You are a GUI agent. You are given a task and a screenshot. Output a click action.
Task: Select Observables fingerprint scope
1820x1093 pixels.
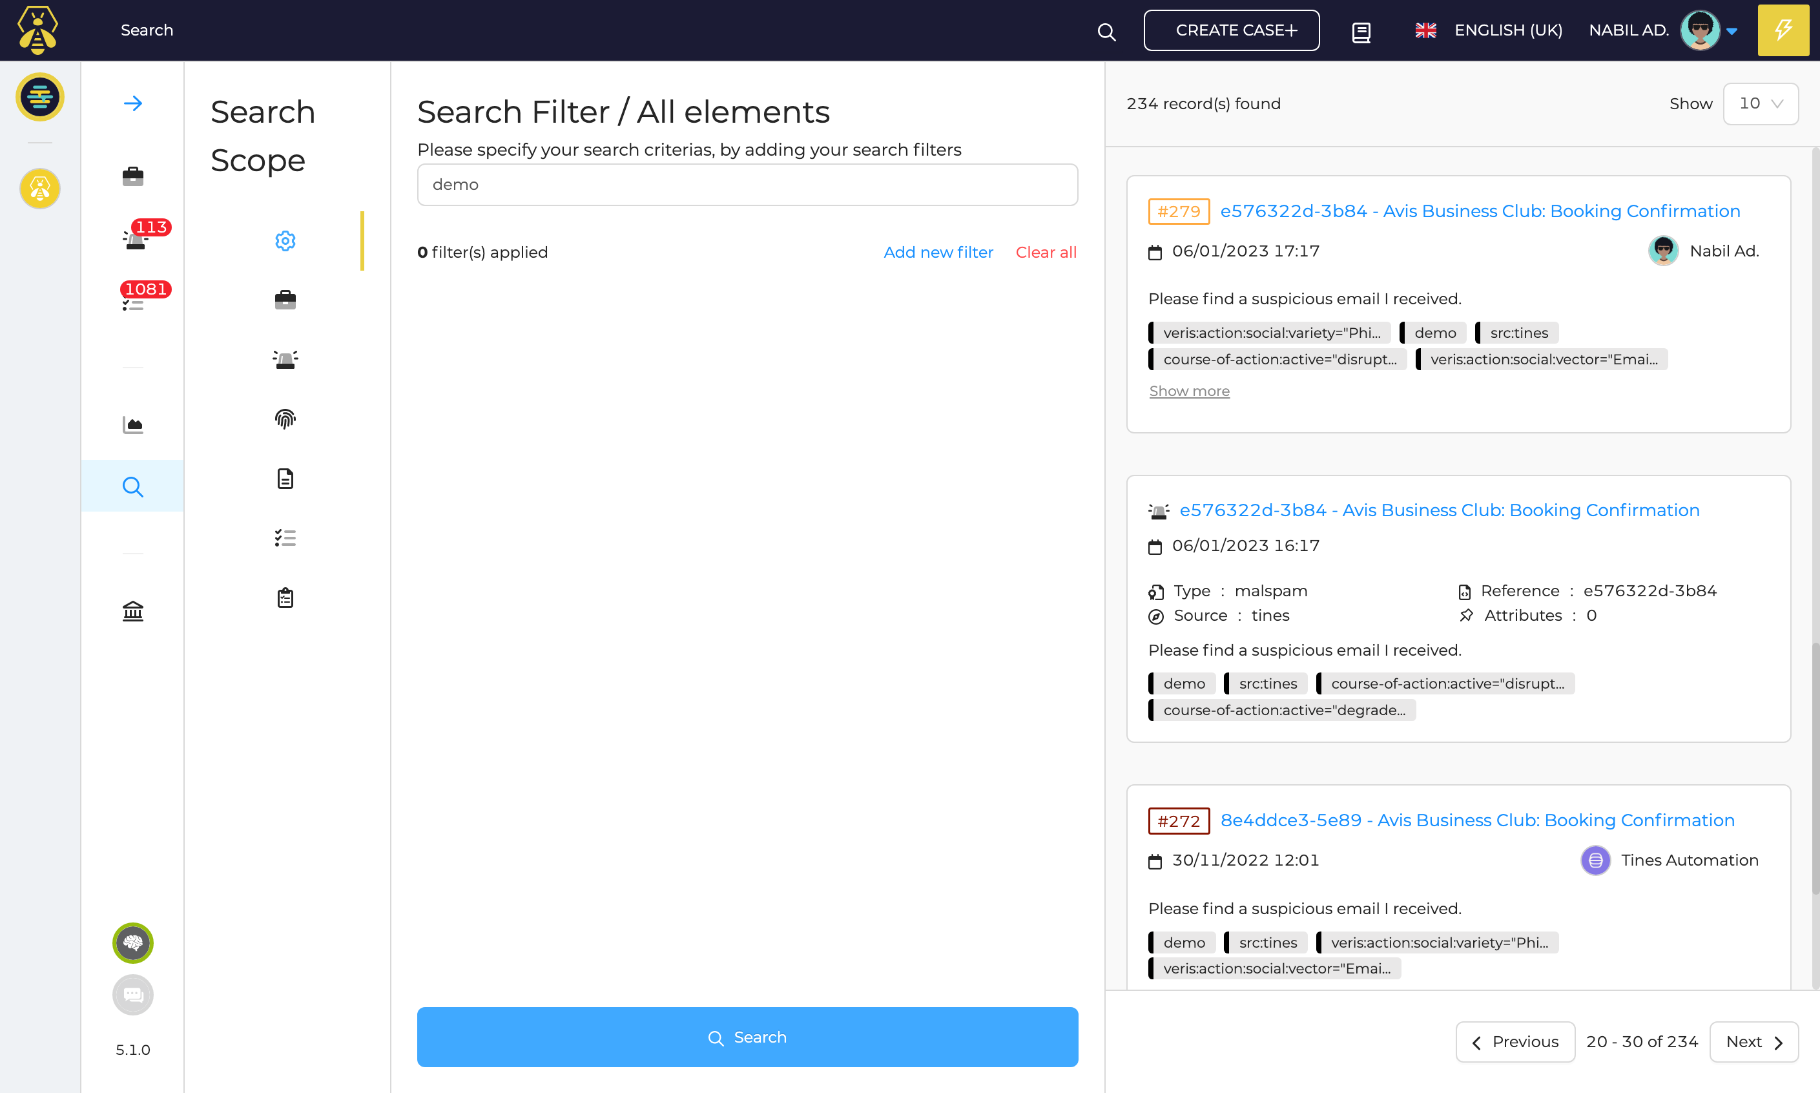coord(285,419)
